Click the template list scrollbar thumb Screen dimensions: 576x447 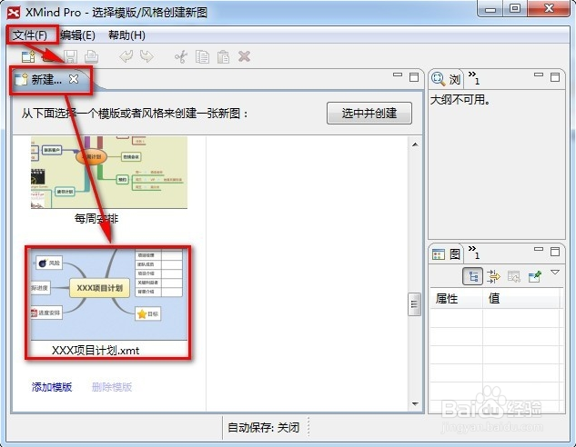414,304
